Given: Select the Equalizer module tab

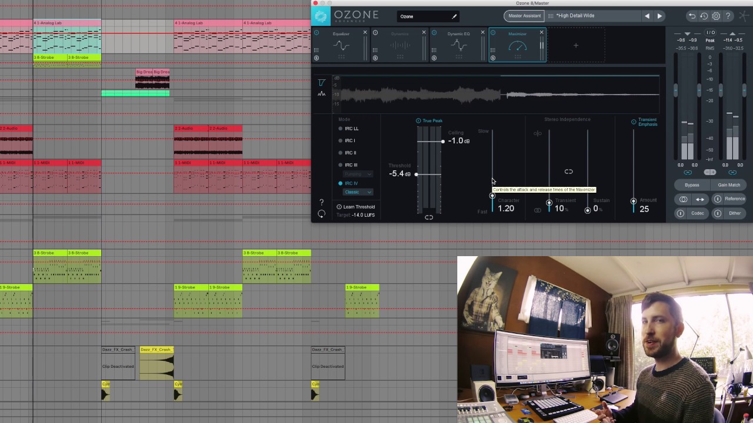Looking at the screenshot, I should pyautogui.click(x=341, y=45).
